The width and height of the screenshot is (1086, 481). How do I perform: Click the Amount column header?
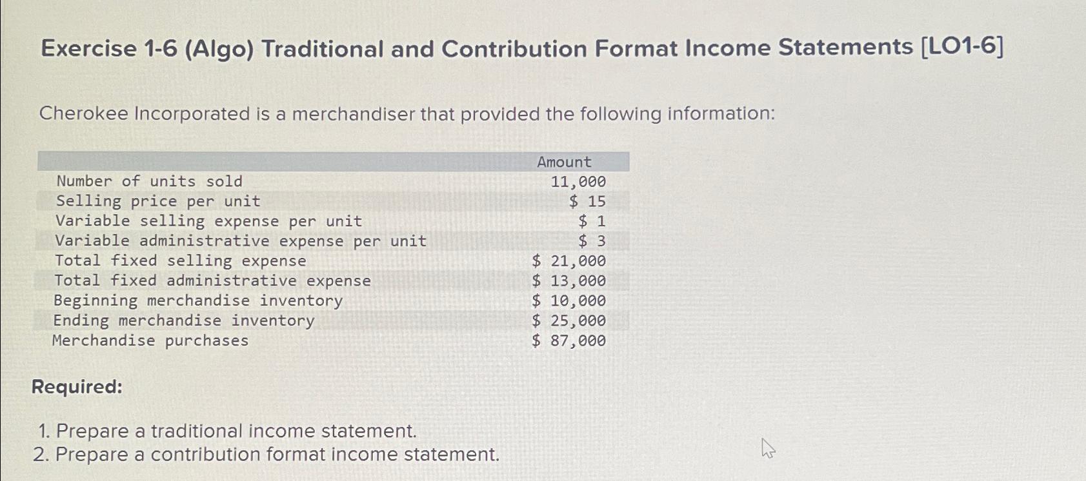[x=564, y=162]
